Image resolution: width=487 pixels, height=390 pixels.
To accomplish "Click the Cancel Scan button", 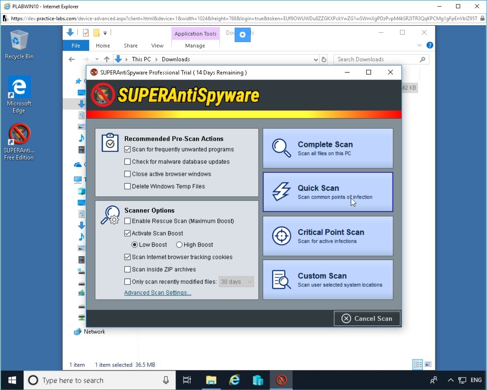I will click(x=367, y=318).
